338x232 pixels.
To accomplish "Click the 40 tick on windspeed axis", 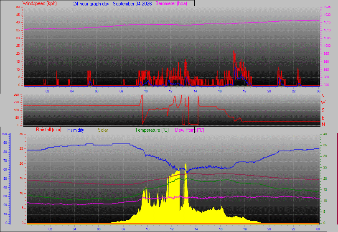I will 18,23.
